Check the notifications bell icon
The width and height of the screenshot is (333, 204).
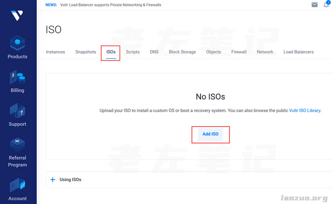(x=327, y=4)
